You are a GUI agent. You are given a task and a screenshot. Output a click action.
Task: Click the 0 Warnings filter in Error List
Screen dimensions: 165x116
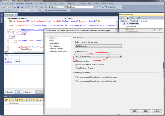[x=22, y=100]
